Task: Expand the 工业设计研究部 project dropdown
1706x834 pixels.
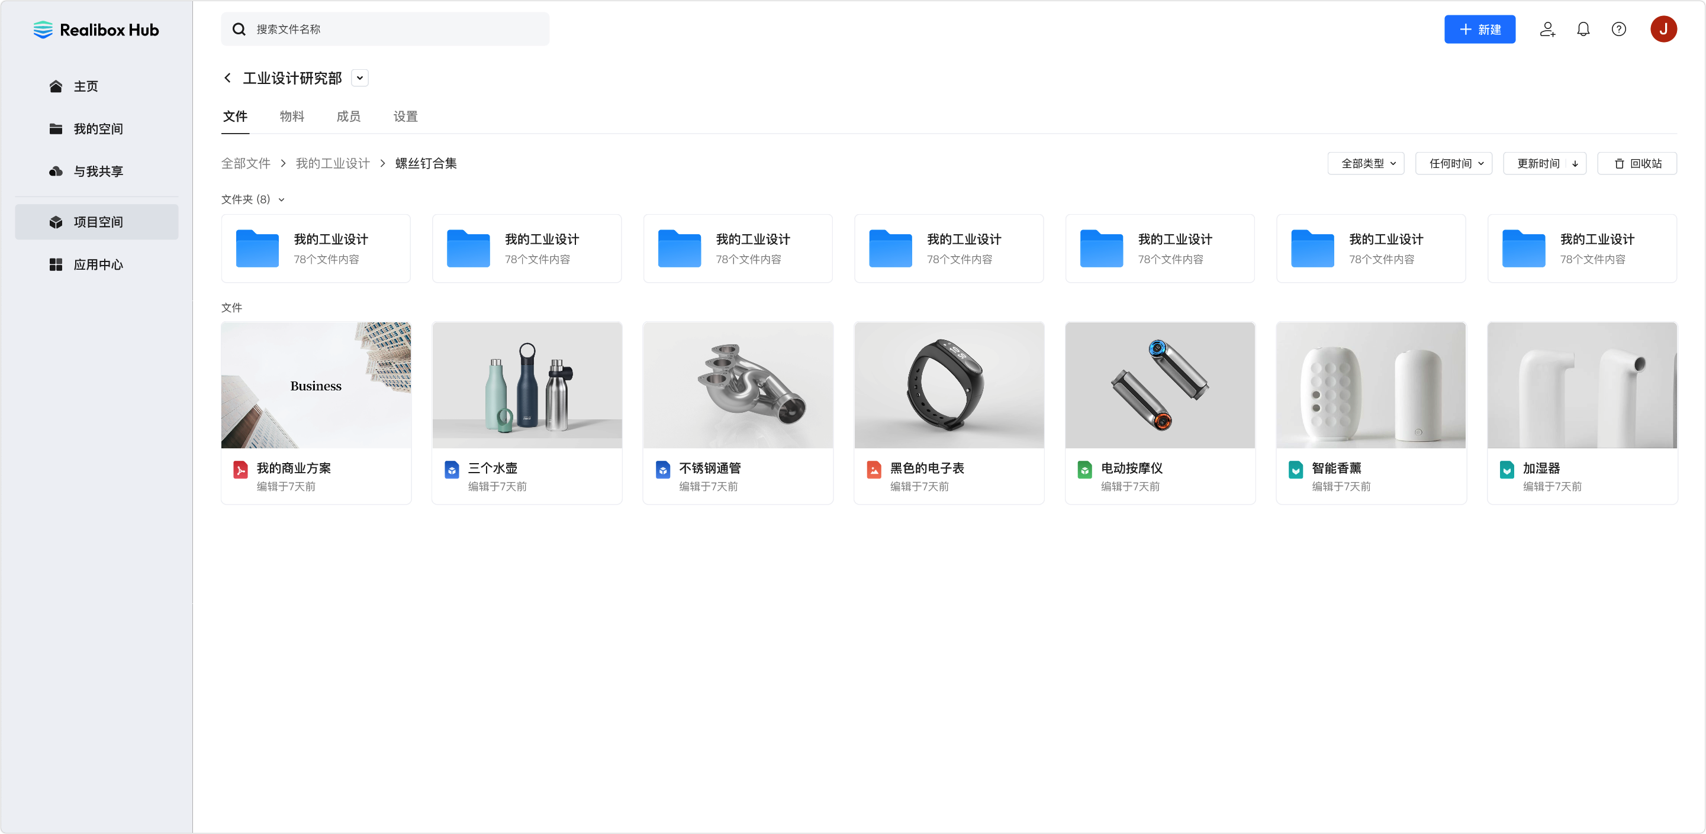Action: point(360,78)
